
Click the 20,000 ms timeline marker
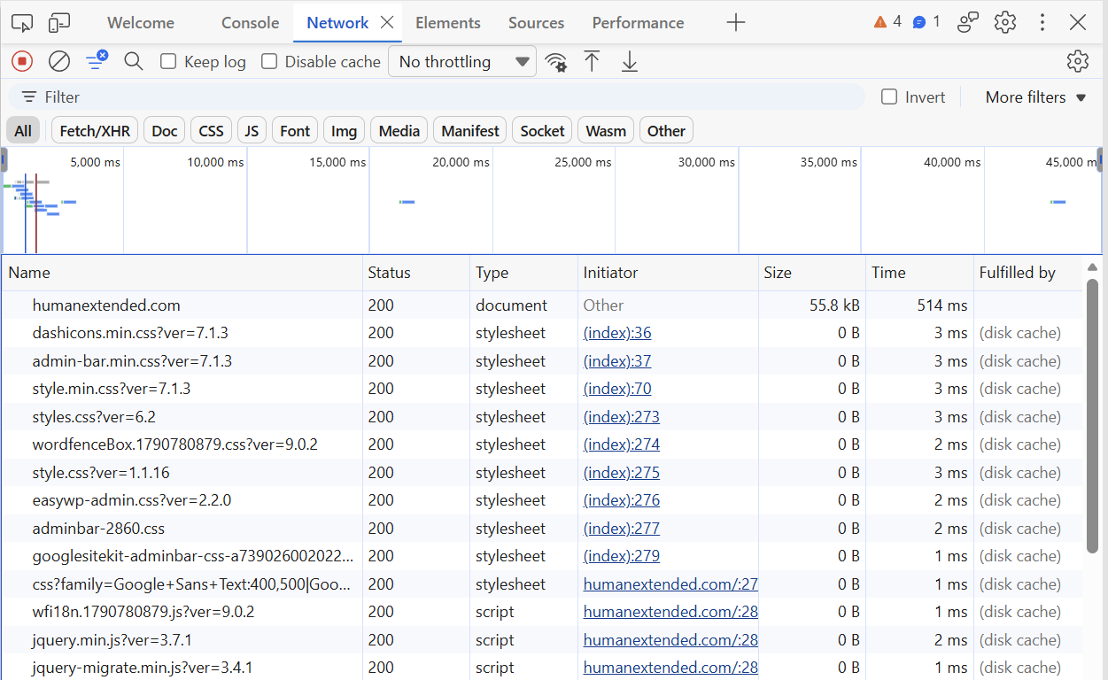(461, 162)
